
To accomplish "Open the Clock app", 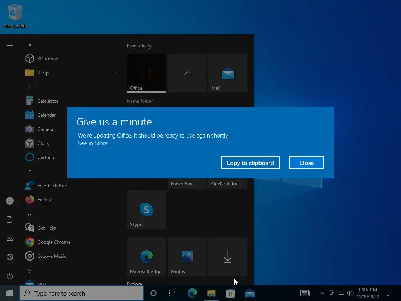I will (46, 143).
